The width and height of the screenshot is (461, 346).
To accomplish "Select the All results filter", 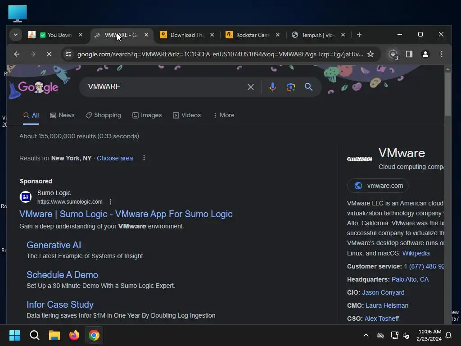I will (x=31, y=115).
